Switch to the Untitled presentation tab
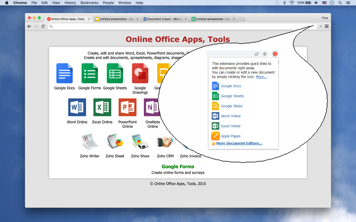Screen dimensions: 356x222 (x=117, y=19)
